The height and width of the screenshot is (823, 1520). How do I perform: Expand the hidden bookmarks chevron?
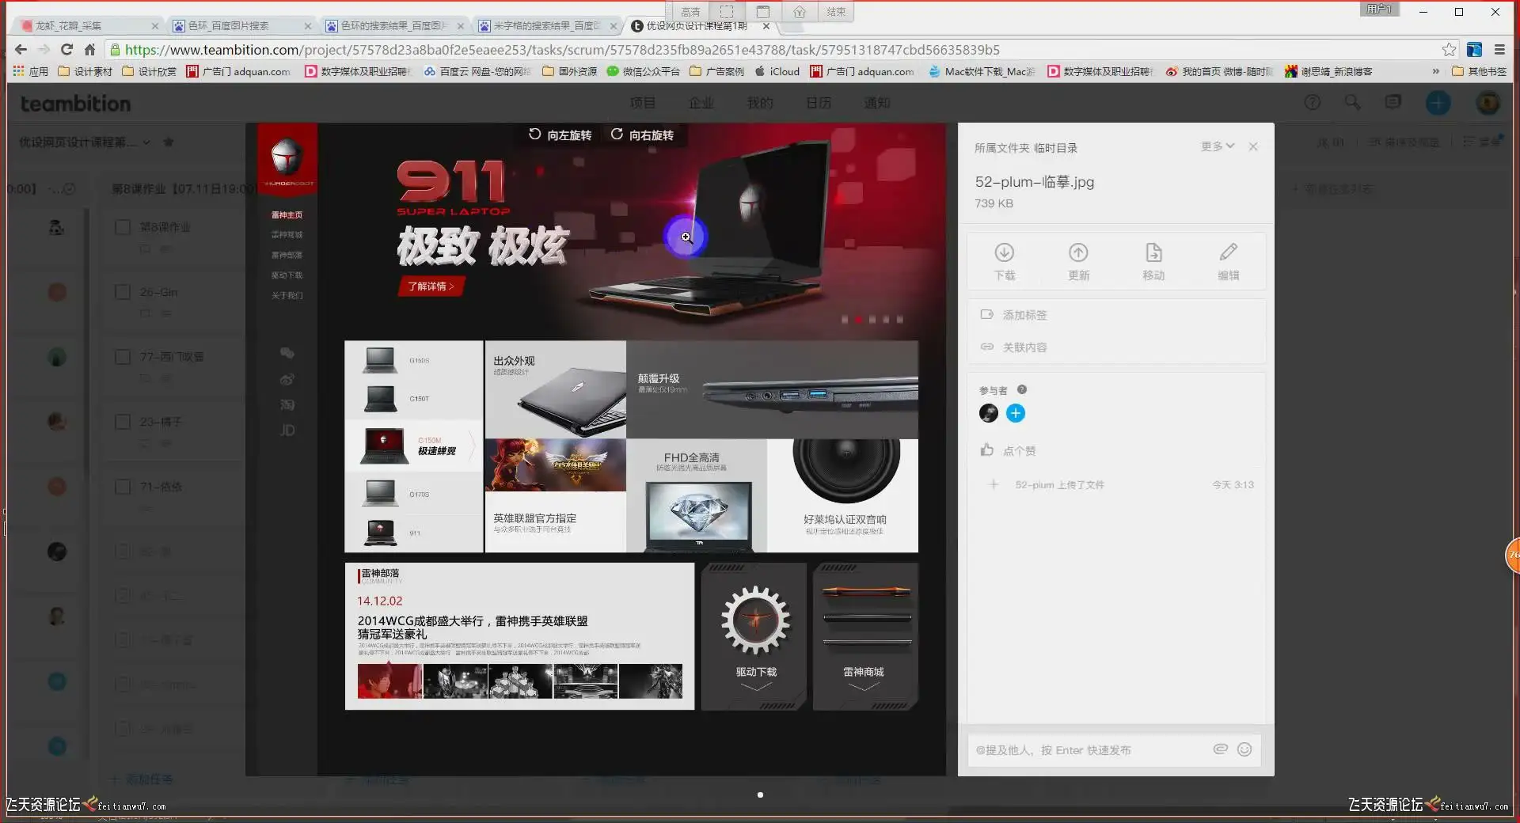tap(1435, 71)
